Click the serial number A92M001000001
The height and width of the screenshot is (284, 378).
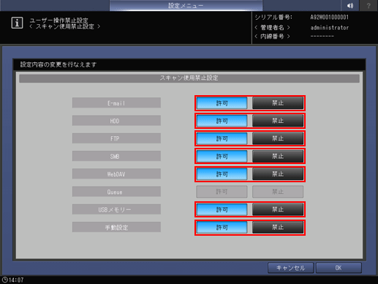pyautogui.click(x=329, y=18)
